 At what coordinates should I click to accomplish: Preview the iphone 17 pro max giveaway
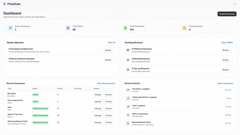[109, 115]
